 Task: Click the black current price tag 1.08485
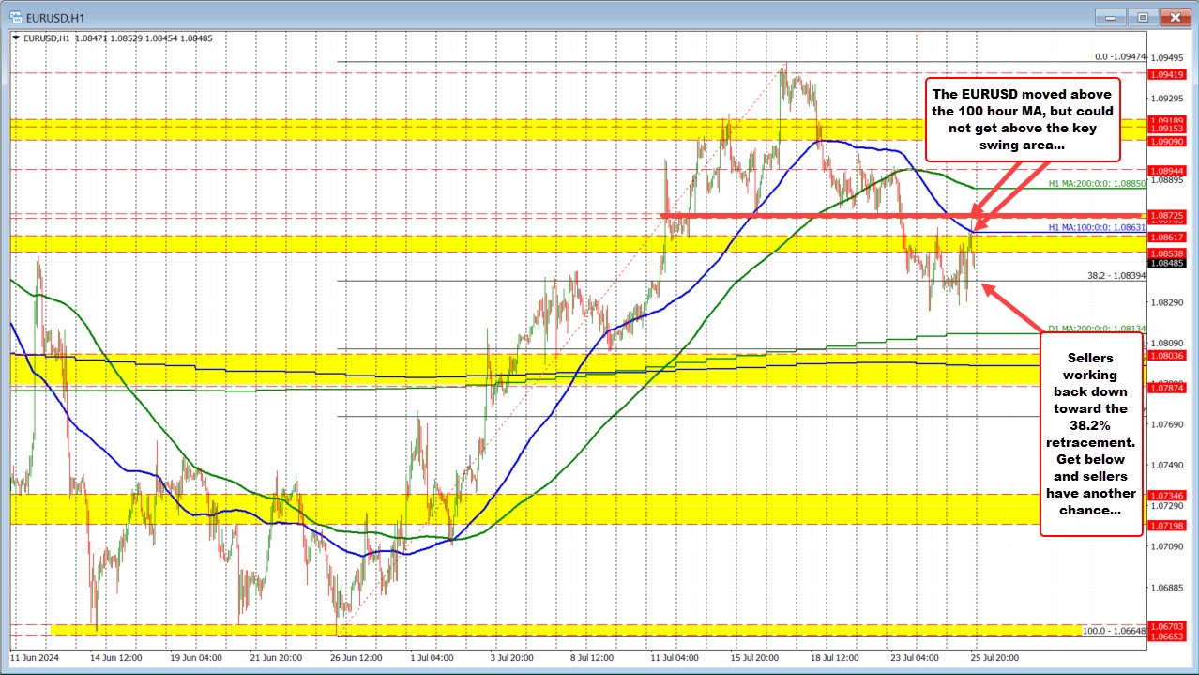coord(1165,264)
